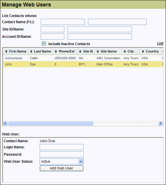Select the John Doe row
The height and width of the screenshot is (185, 166).
pyautogui.click(x=83, y=64)
